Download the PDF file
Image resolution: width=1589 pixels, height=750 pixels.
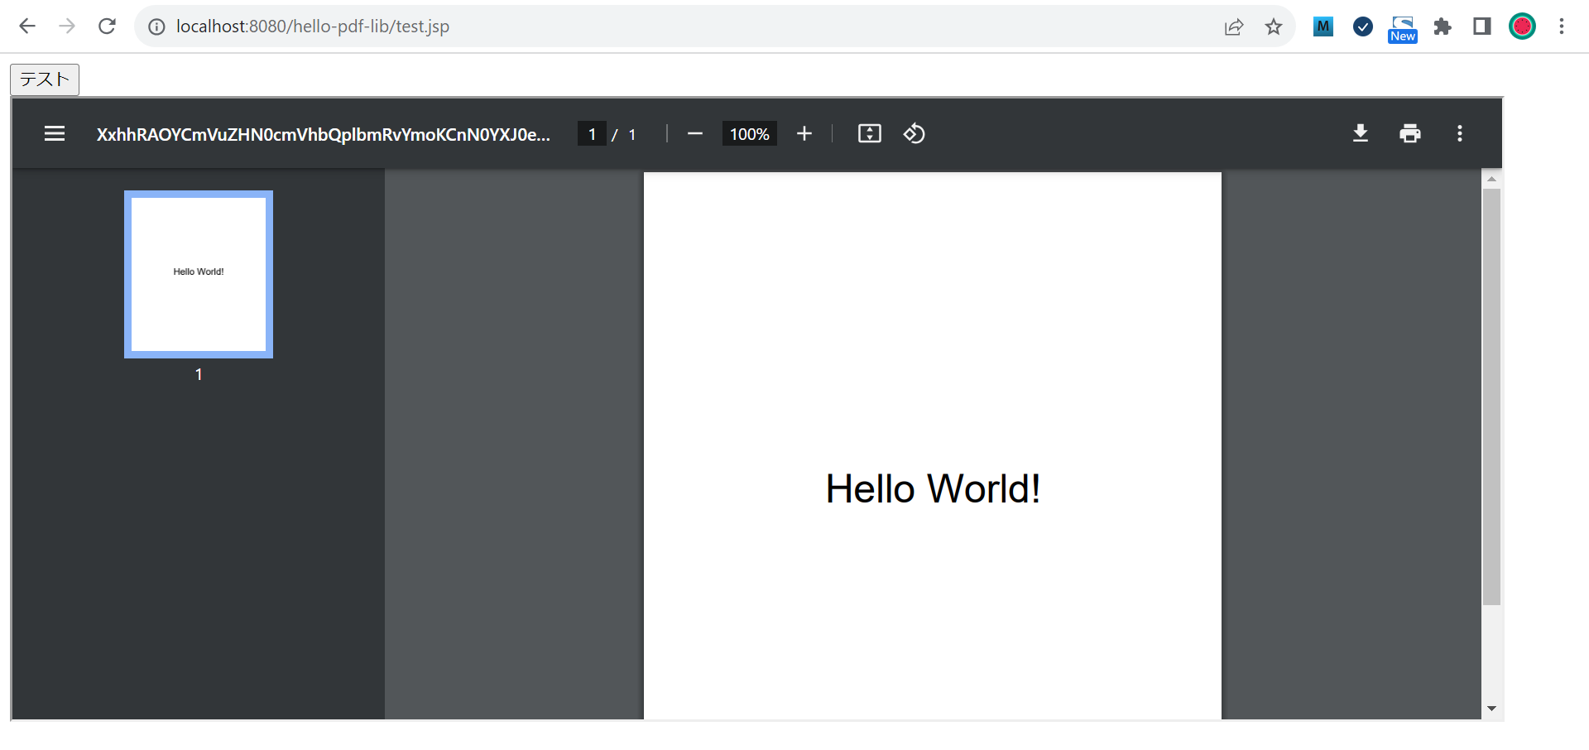pyautogui.click(x=1361, y=133)
